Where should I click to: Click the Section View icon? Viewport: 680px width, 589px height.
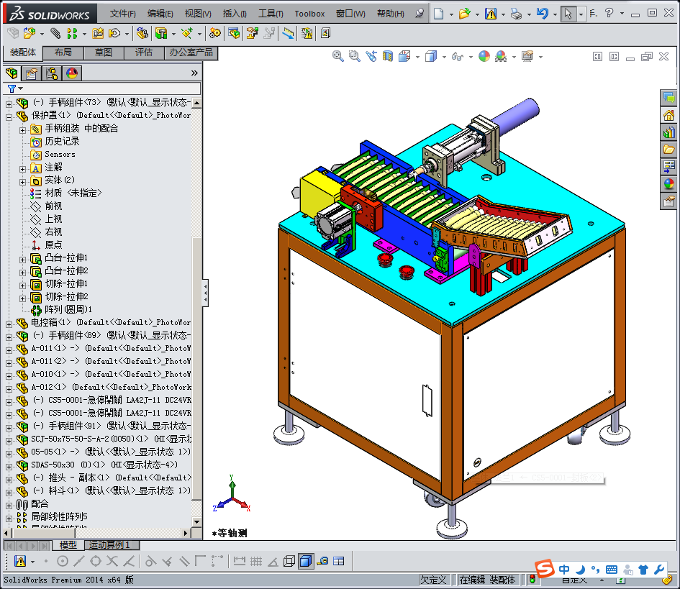tap(388, 56)
